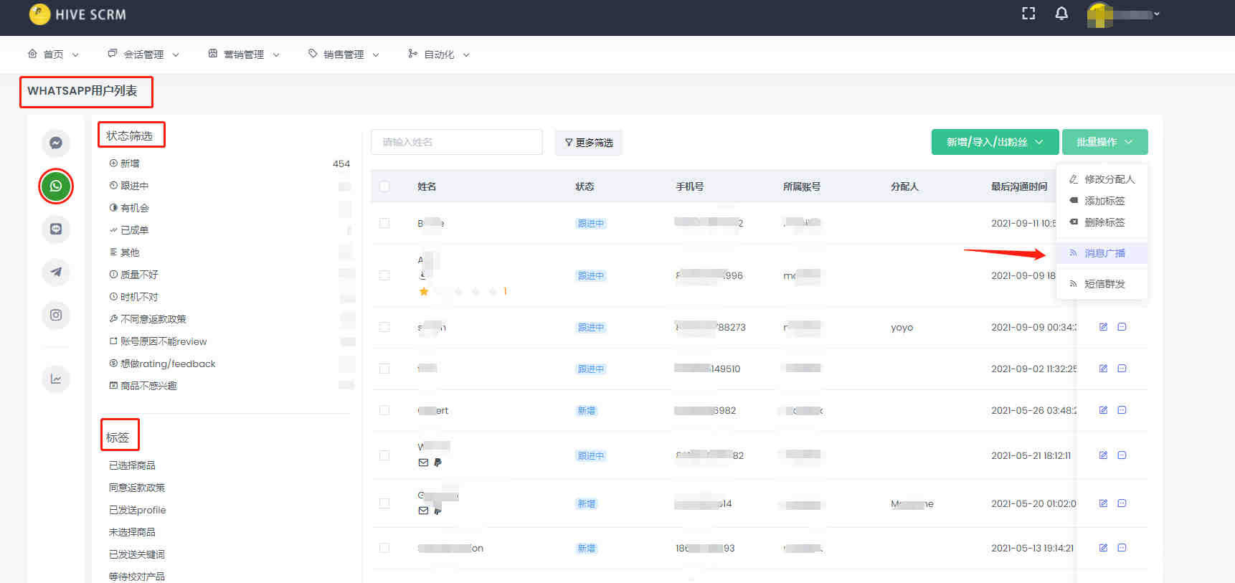
Task: Open the 新增/导入/出粉丝 dropdown button
Action: point(995,142)
